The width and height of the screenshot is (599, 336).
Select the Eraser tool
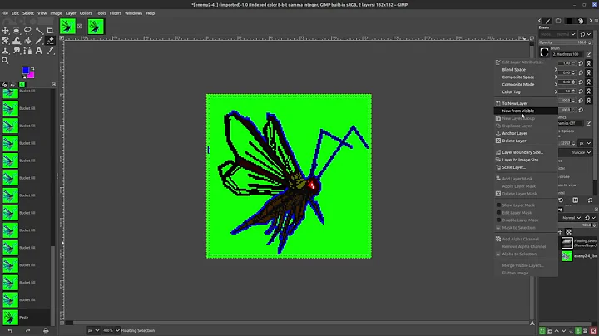[50, 41]
